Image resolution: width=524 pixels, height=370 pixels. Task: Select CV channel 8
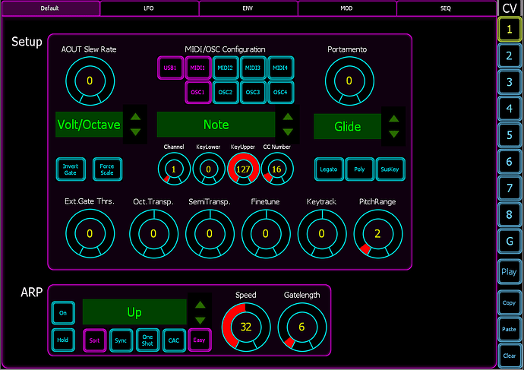510,214
